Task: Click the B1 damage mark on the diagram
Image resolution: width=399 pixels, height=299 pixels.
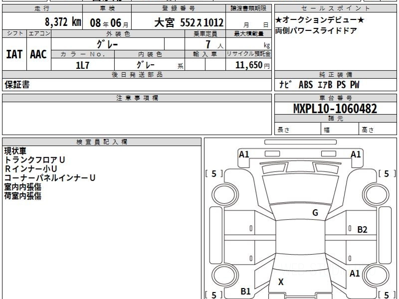Action: point(245,291)
